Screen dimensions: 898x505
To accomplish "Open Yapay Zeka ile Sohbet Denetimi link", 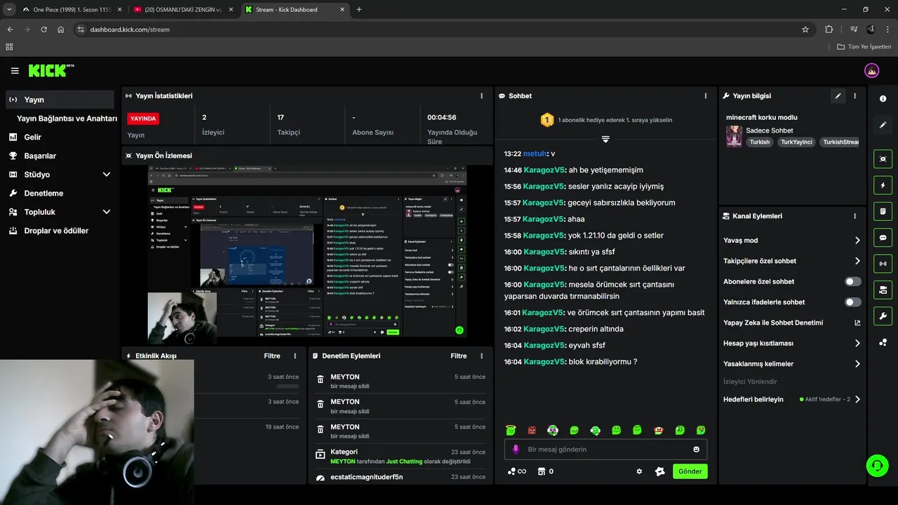I will 792,323.
